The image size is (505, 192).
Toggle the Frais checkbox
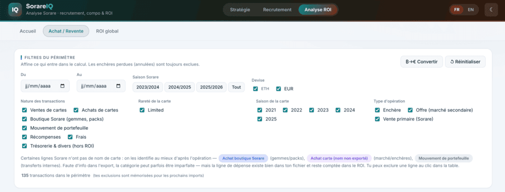tap(70, 137)
